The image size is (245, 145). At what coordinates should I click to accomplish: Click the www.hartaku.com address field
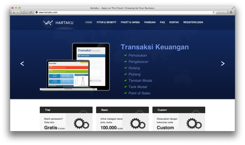coord(125,12)
